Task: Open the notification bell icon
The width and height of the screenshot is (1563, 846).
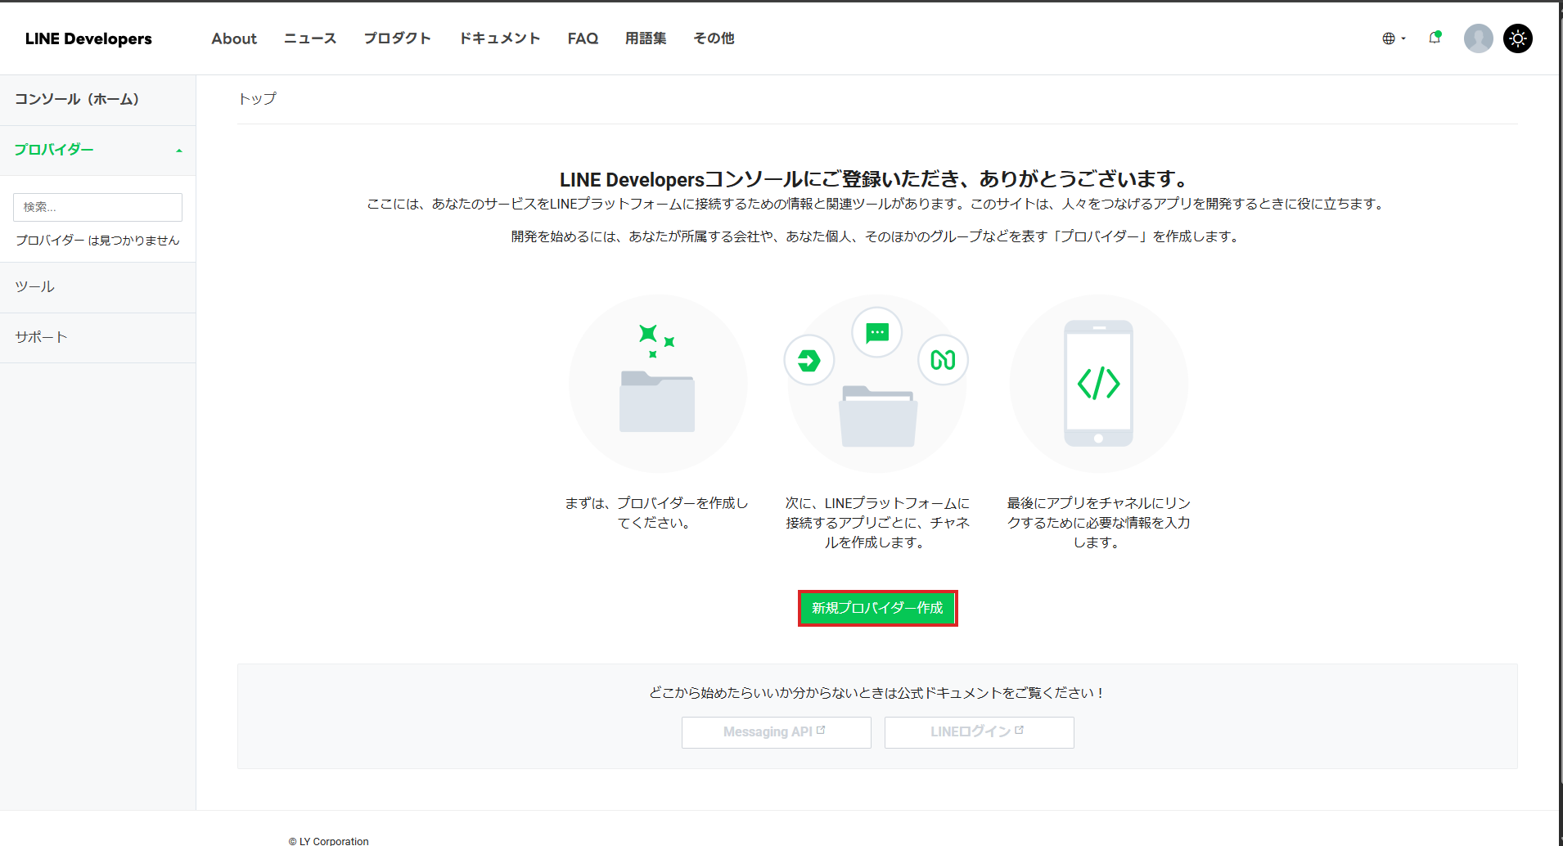Action: 1435,38
